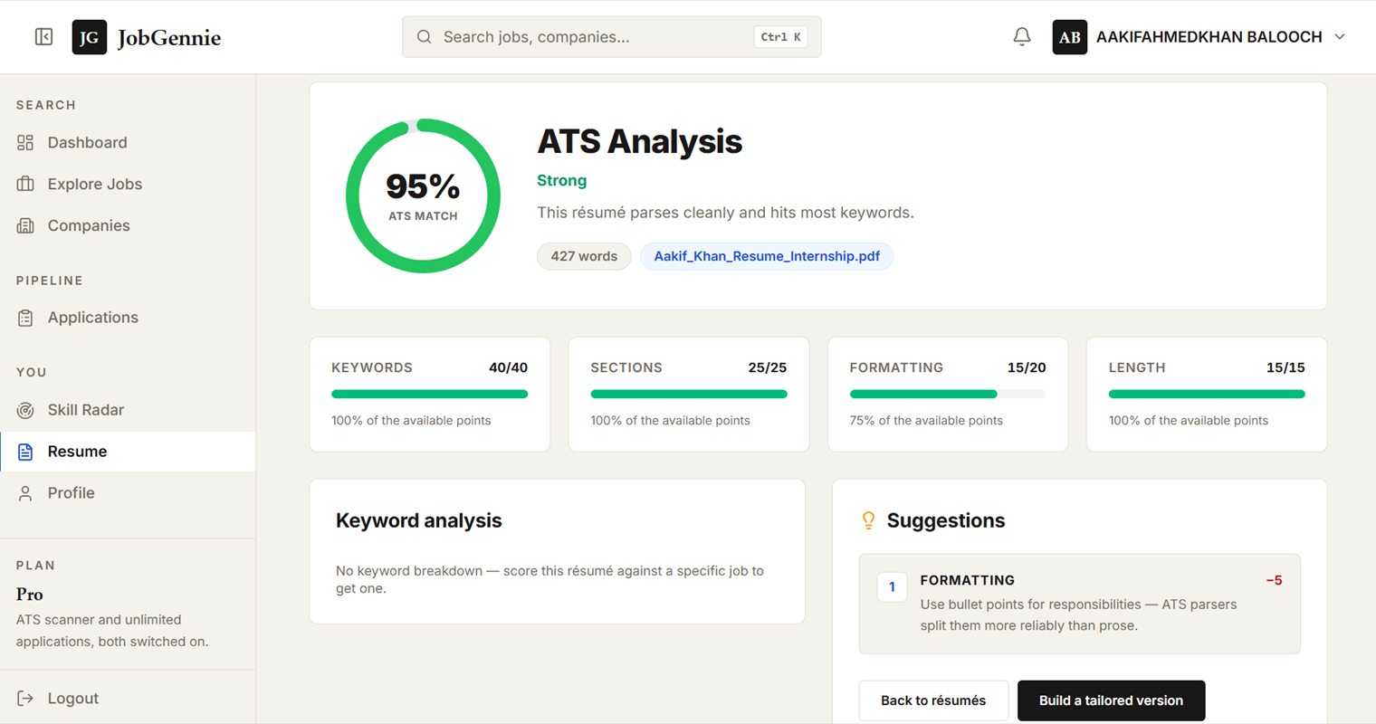This screenshot has height=724, width=1376.
Task: Click the user name AAKIFAHMEDKHAN BALOOCH
Action: [x=1209, y=37]
